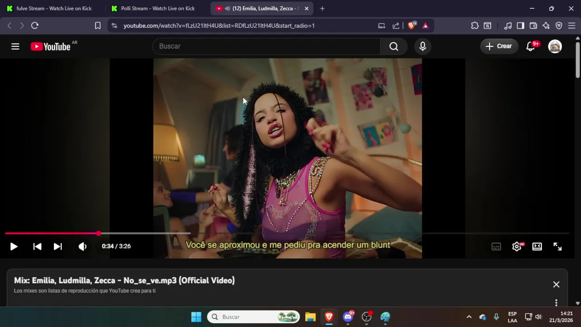Open the Brave main menu
Image resolution: width=581 pixels, height=327 pixels.
click(x=571, y=26)
